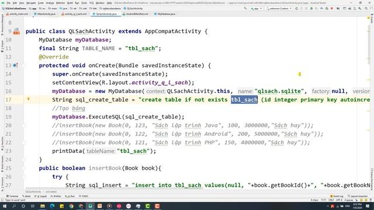Click the Run app icon
The width and height of the screenshot is (374, 210).
pyautogui.click(x=296, y=8)
